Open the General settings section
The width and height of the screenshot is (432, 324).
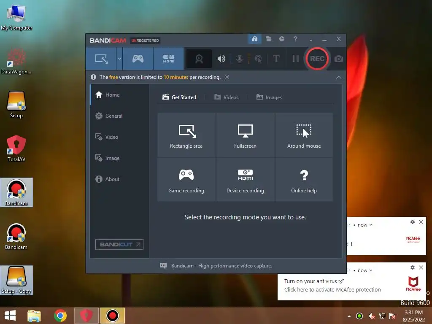coord(119,116)
